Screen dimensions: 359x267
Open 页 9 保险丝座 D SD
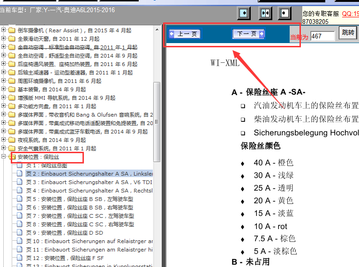coord(65,233)
